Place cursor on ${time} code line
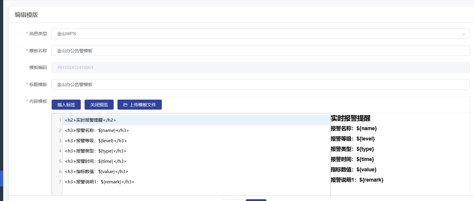 tap(96, 161)
